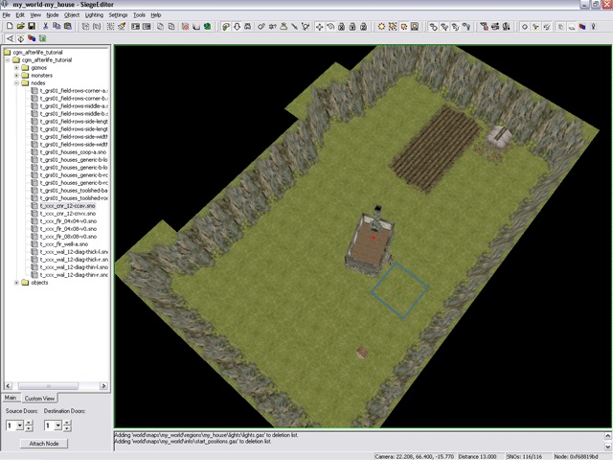The height and width of the screenshot is (460, 613).
Task: Open the Help menu
Action: [x=156, y=15]
